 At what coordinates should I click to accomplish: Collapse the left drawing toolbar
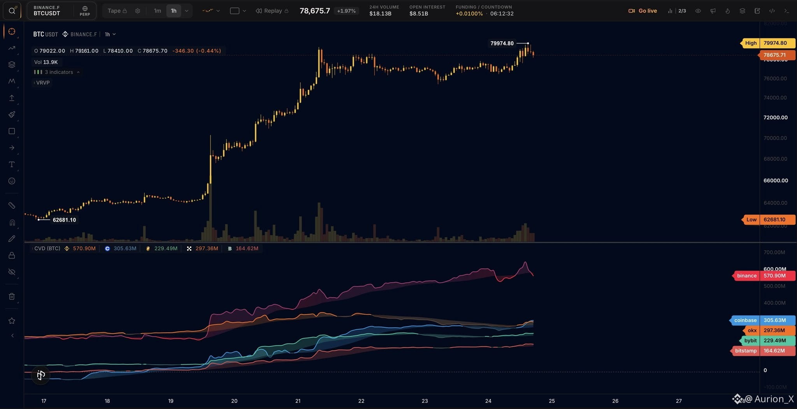coord(12,336)
